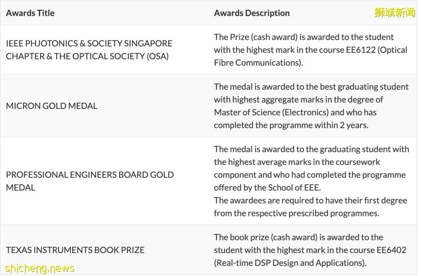Click the EE6402 course code text
The height and width of the screenshot is (276, 421).
(391, 250)
